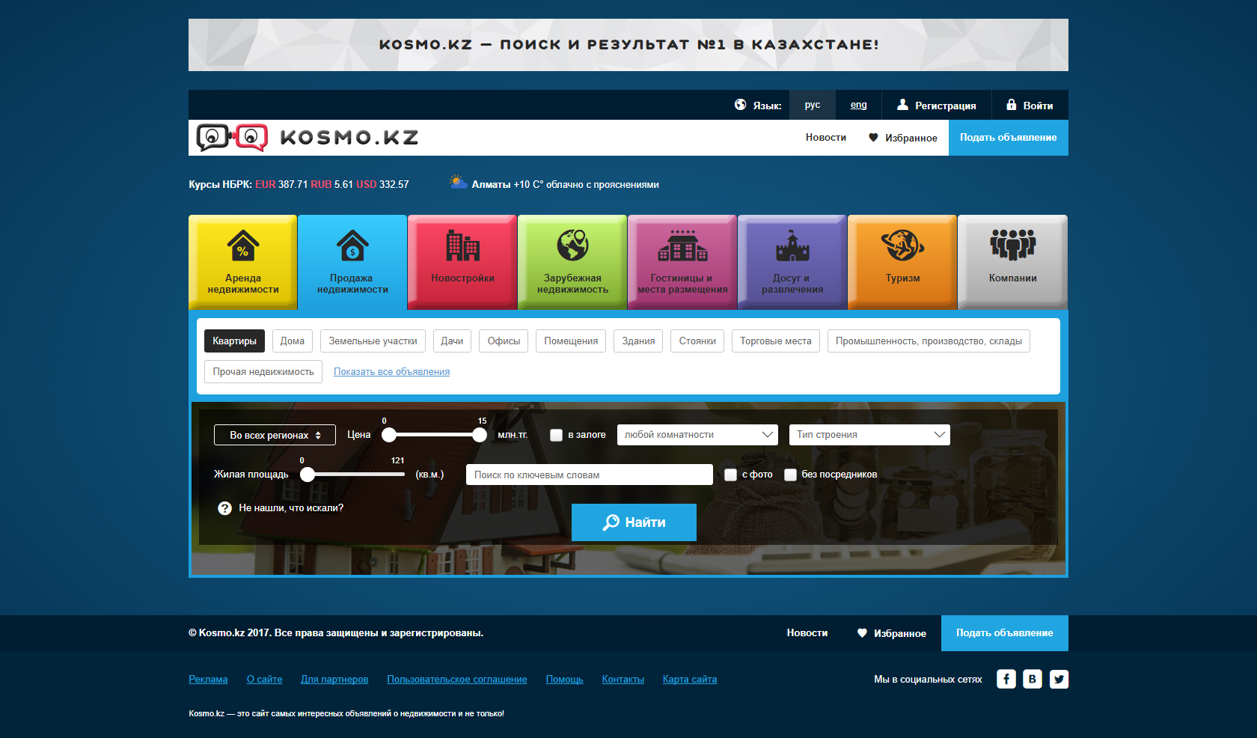This screenshot has height=738, width=1257.
Task: Open the Компании people tile
Action: (1012, 262)
